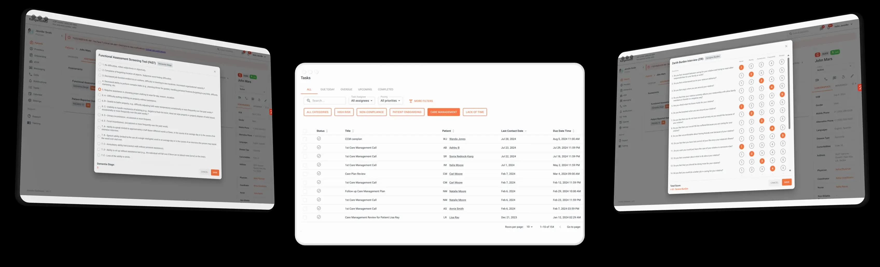Filter by High Risk category
Screen dimensions: 880x267
tap(344, 112)
